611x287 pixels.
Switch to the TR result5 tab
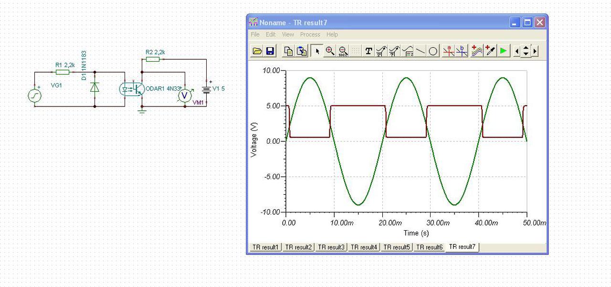(397, 247)
